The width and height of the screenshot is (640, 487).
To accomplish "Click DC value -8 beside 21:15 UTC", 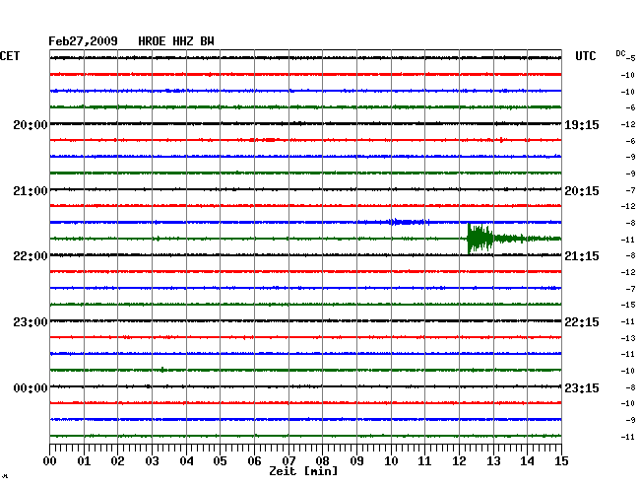I will (x=630, y=255).
